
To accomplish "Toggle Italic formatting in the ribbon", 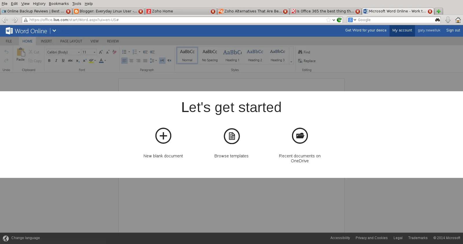I will pos(56,61).
